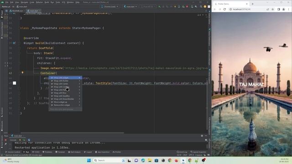Click the weather widget on taskbar
This screenshot has width=292, height=164.
(x=11, y=160)
